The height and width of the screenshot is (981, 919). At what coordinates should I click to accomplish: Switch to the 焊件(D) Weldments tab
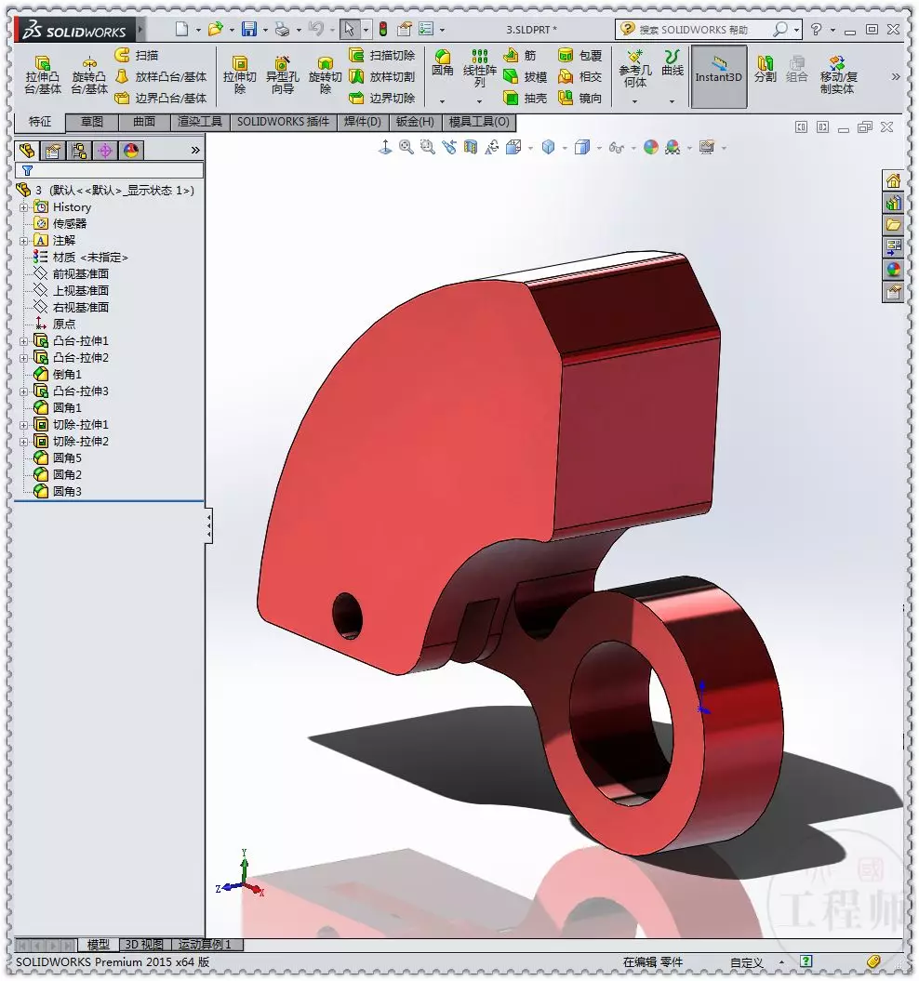tap(363, 122)
